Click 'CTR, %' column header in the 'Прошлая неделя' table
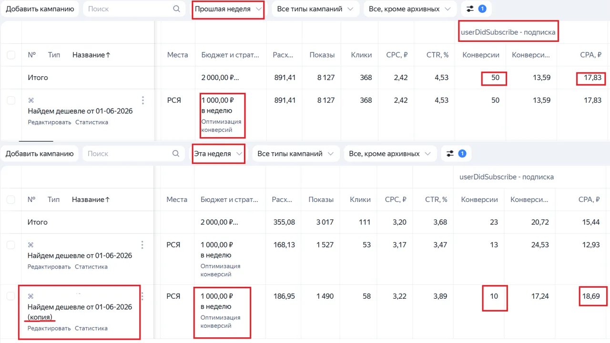 [x=437, y=55]
